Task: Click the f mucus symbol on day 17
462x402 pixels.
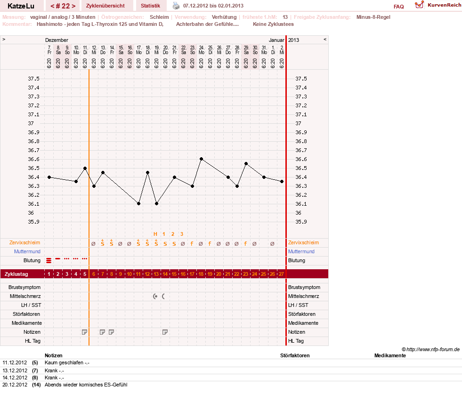Action: click(x=192, y=243)
